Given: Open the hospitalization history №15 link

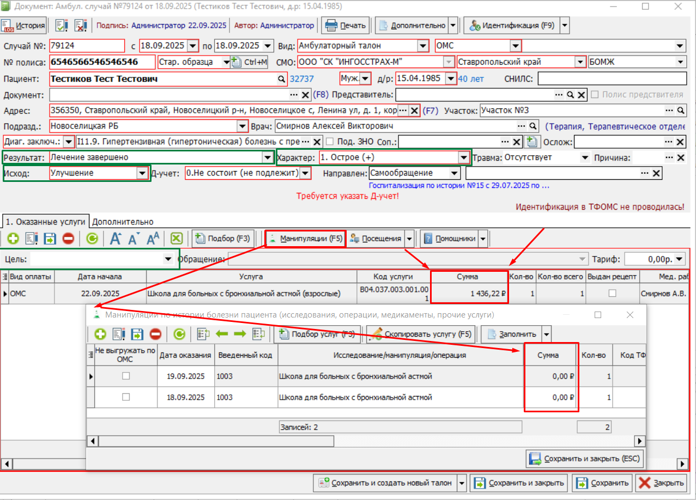Looking at the screenshot, I should 459,185.
